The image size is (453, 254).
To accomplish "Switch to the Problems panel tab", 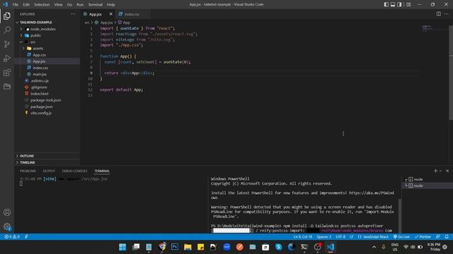I will coord(28,171).
